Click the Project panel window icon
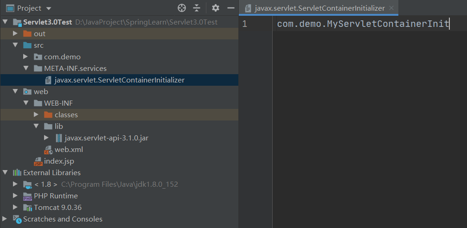 10,8
